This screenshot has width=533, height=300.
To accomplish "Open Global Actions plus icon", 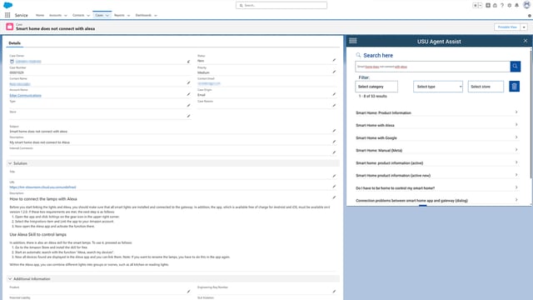I will point(488,6).
